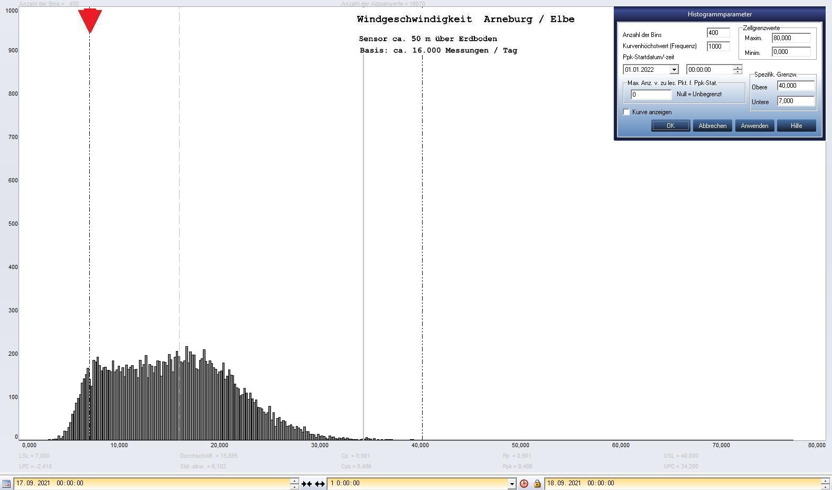Click the inward arrows compress time icon
The height and width of the screenshot is (490, 832).
click(x=306, y=483)
